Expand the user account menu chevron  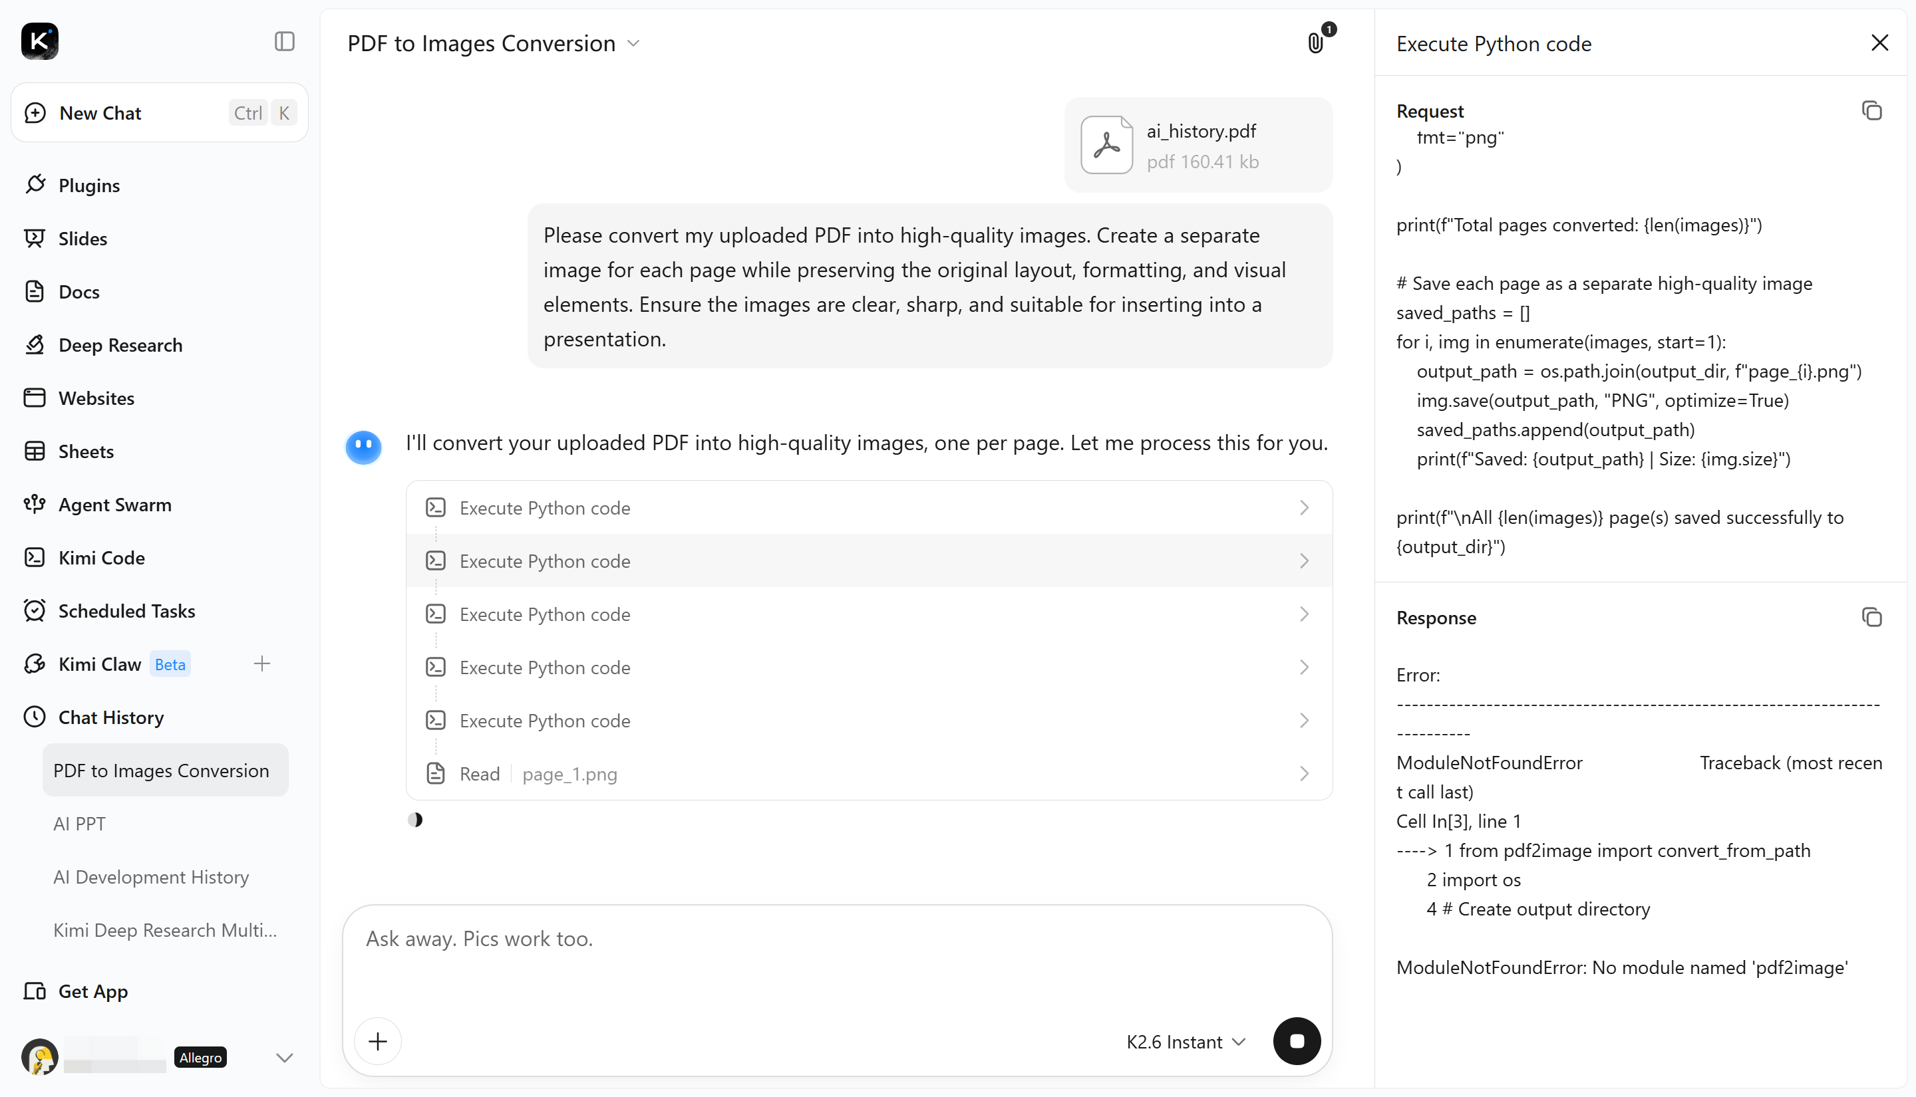tap(284, 1058)
